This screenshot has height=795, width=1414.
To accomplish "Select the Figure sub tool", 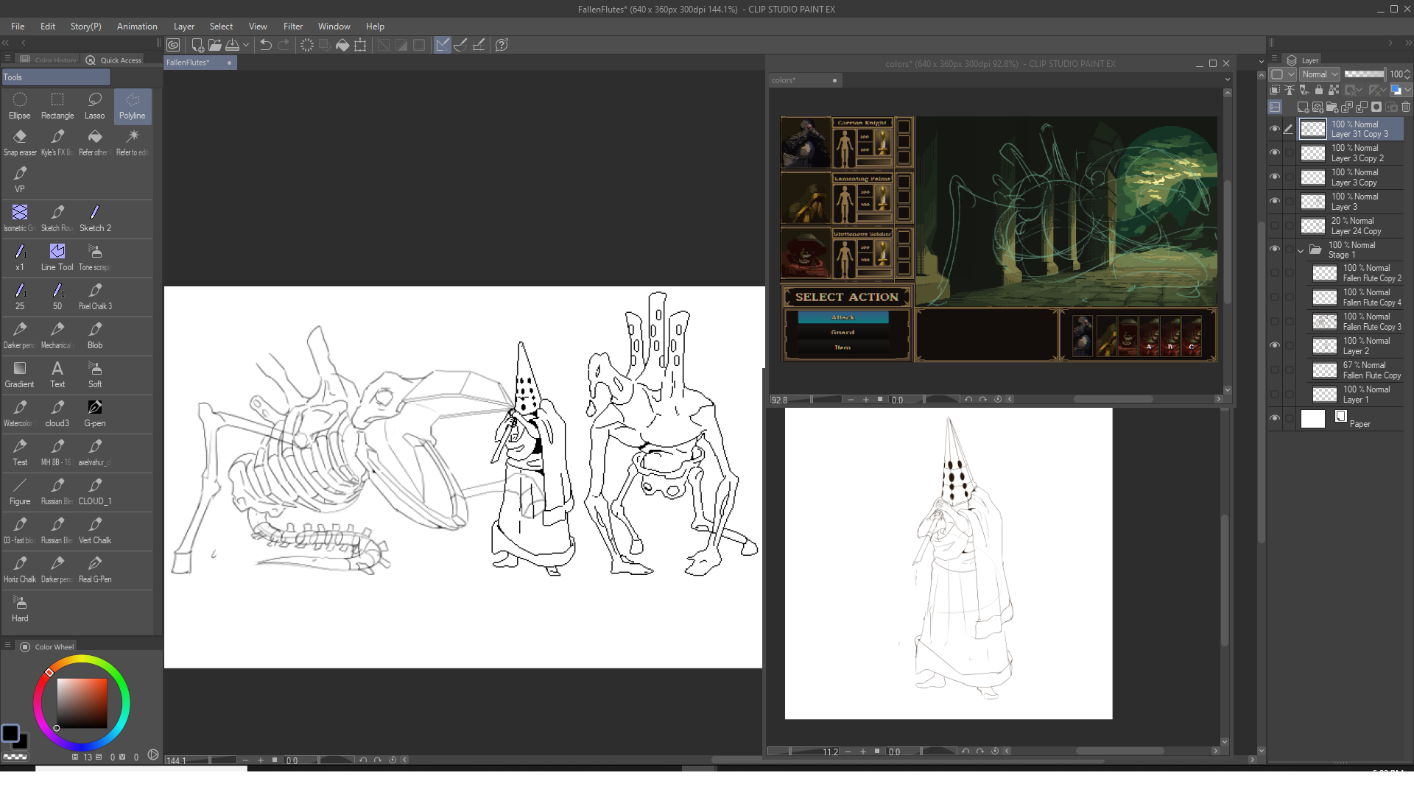I will tap(20, 491).
